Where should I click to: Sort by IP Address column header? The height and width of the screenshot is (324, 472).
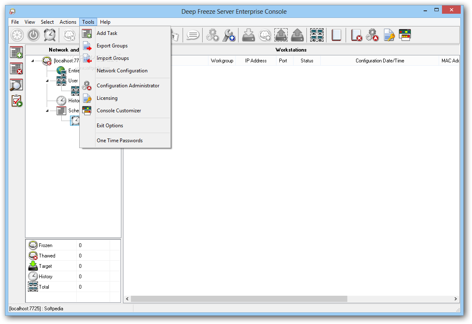256,61
